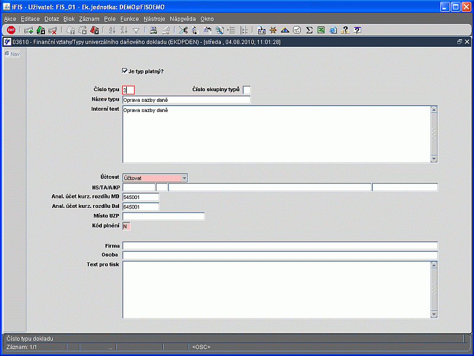Click the insert new record icon with green plus
The image size is (474, 356).
(x=28, y=30)
